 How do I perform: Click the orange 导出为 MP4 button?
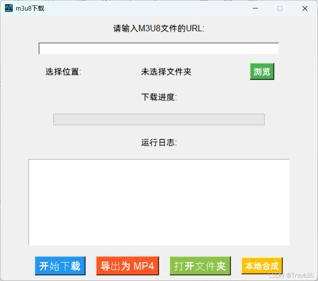pyautogui.click(x=127, y=266)
